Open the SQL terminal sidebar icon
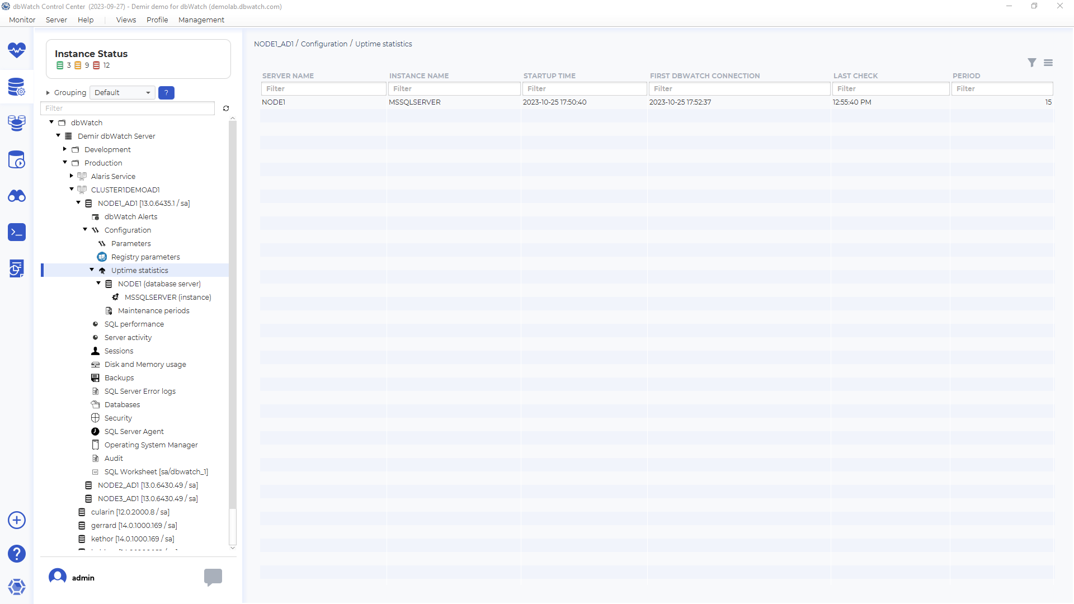This screenshot has width=1074, height=604. (17, 232)
